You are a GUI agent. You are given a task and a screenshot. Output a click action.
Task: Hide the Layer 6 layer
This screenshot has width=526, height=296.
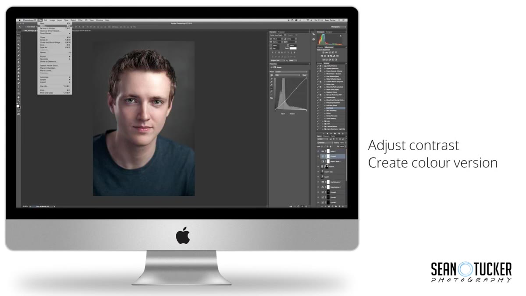pyautogui.click(x=318, y=166)
